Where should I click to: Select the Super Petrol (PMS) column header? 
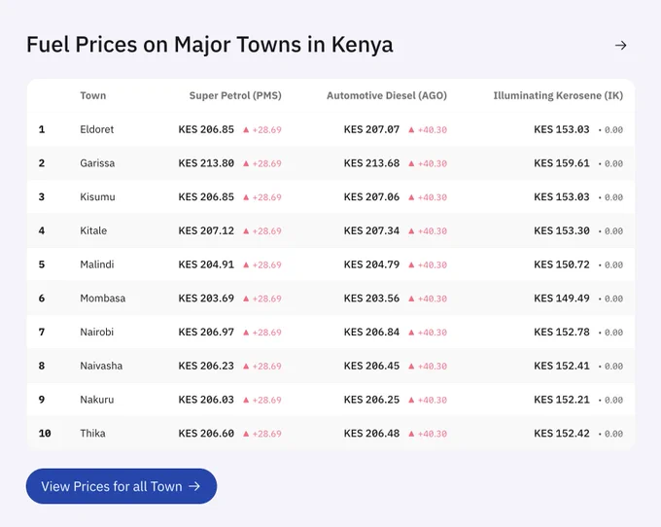click(235, 95)
